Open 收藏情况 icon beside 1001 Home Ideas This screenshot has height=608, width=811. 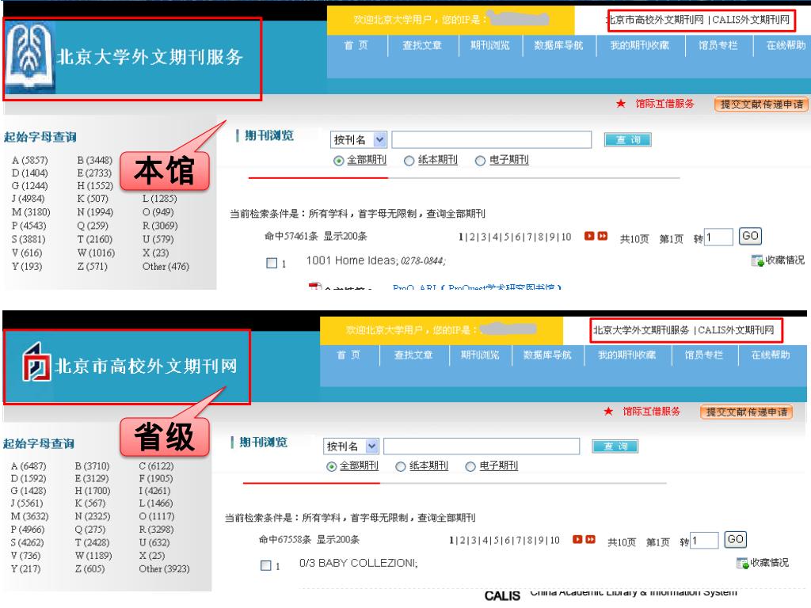pos(757,260)
